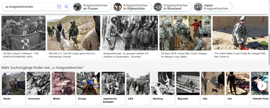Select the 'Japan Kriegsverbrechen' suggestion chip
Image resolution: width=270 pixels, height=108 pixels.
coord(213,7)
